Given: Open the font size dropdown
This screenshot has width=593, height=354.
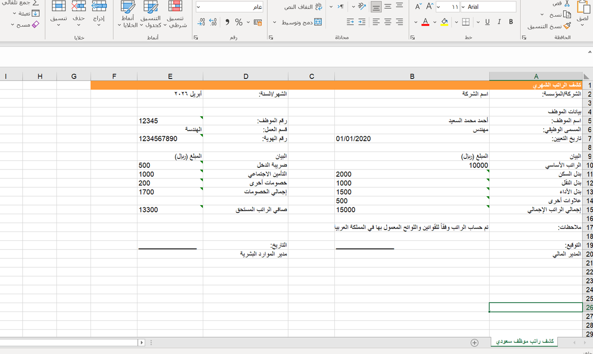Looking at the screenshot, I should [x=438, y=7].
